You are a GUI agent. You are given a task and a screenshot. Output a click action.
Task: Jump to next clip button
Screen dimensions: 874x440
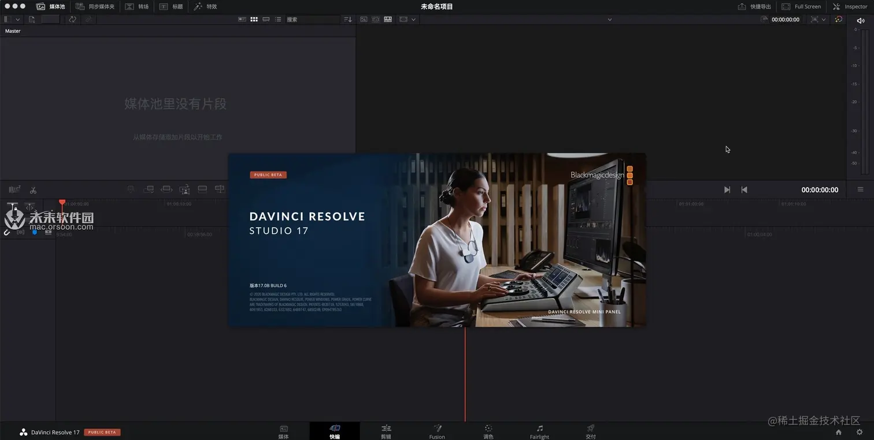[727, 189]
